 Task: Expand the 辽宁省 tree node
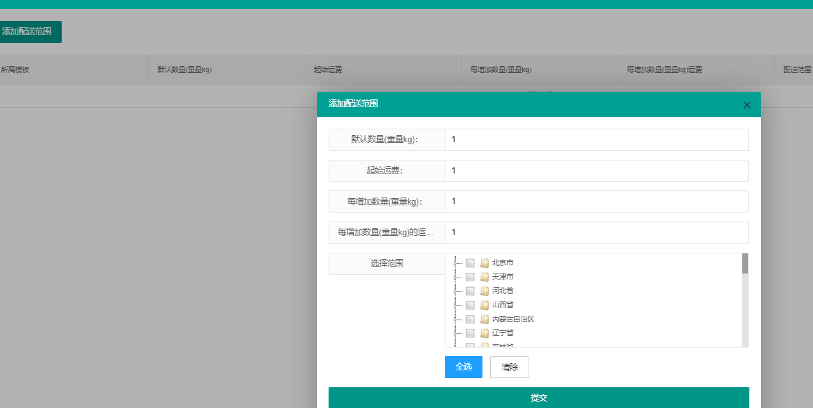click(457, 333)
